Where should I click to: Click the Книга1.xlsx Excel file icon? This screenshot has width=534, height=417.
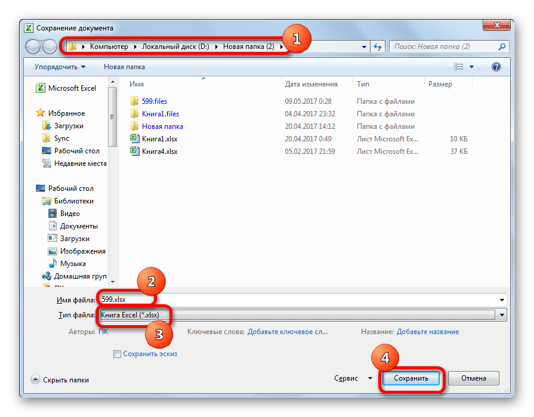134,138
